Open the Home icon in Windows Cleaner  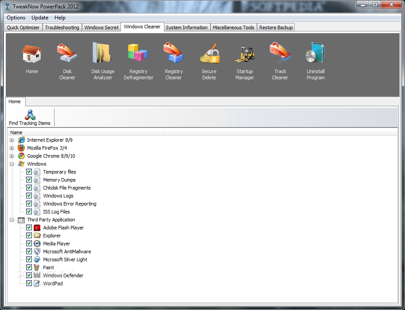31,54
